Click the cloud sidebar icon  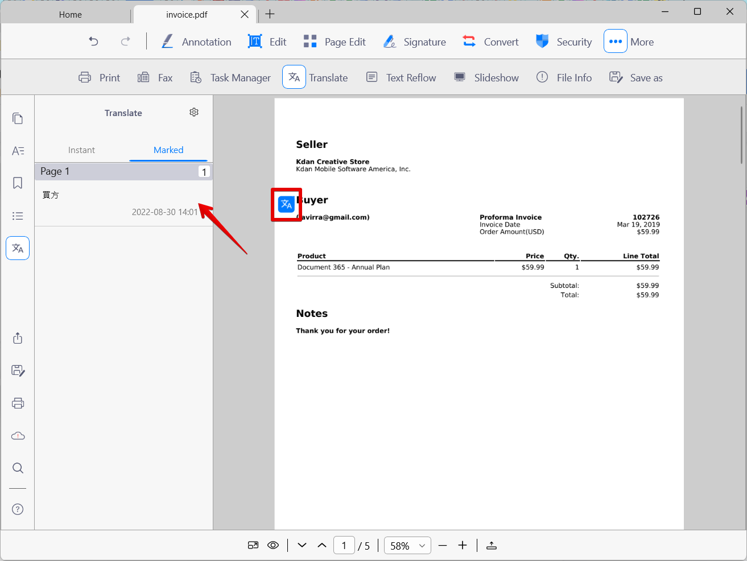point(18,435)
